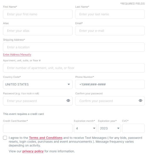Focus the First Name input field
Viewport: 147px width, 155px height.
(38, 14)
